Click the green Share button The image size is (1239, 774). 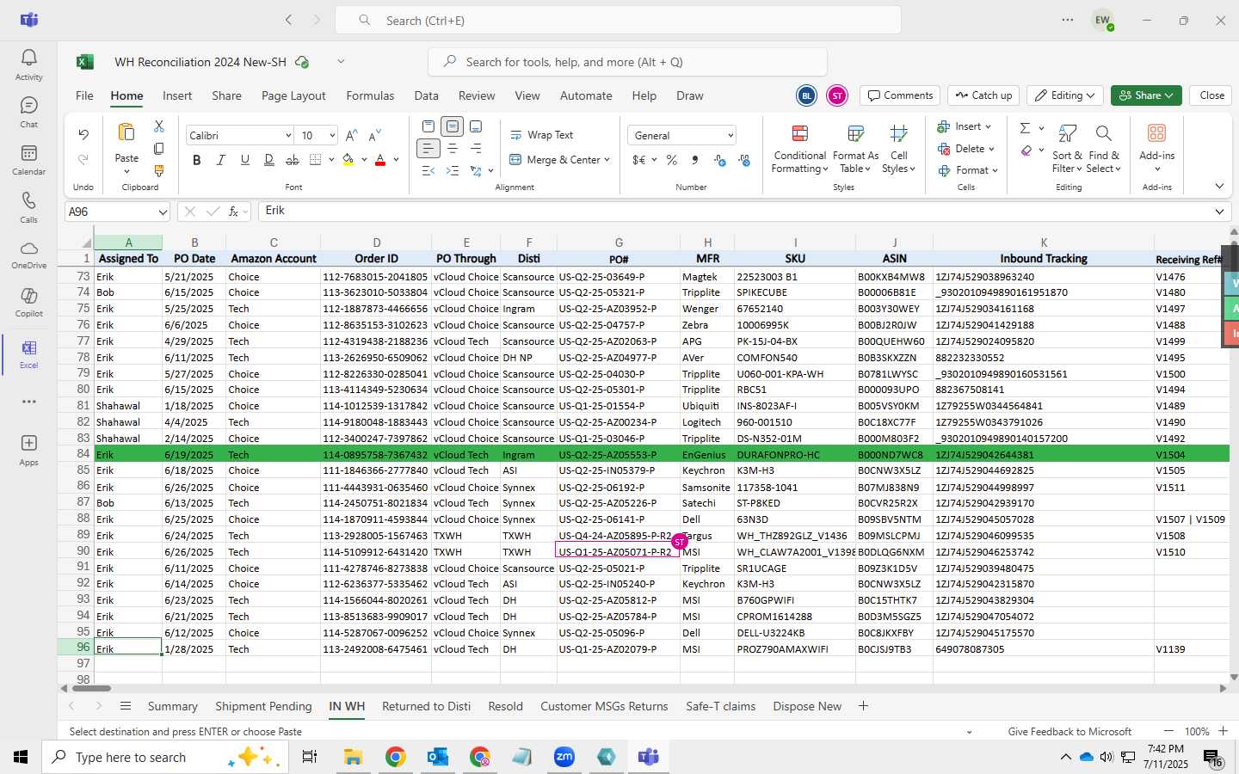click(x=1146, y=95)
